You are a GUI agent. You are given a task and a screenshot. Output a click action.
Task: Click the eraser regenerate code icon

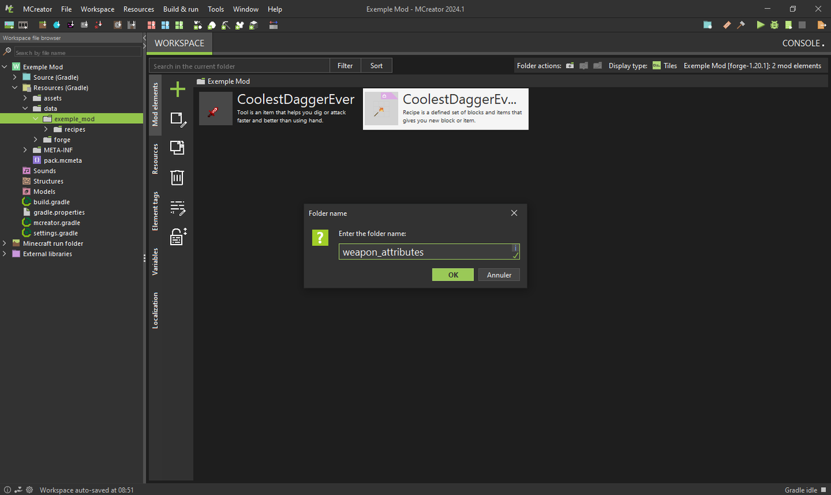click(727, 25)
